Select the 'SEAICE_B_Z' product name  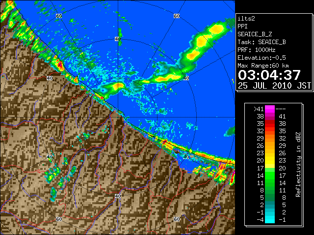(x=255, y=34)
